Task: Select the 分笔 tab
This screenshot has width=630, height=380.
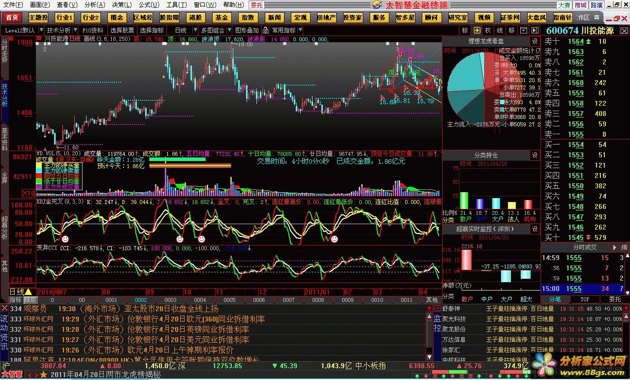Action: point(555,299)
